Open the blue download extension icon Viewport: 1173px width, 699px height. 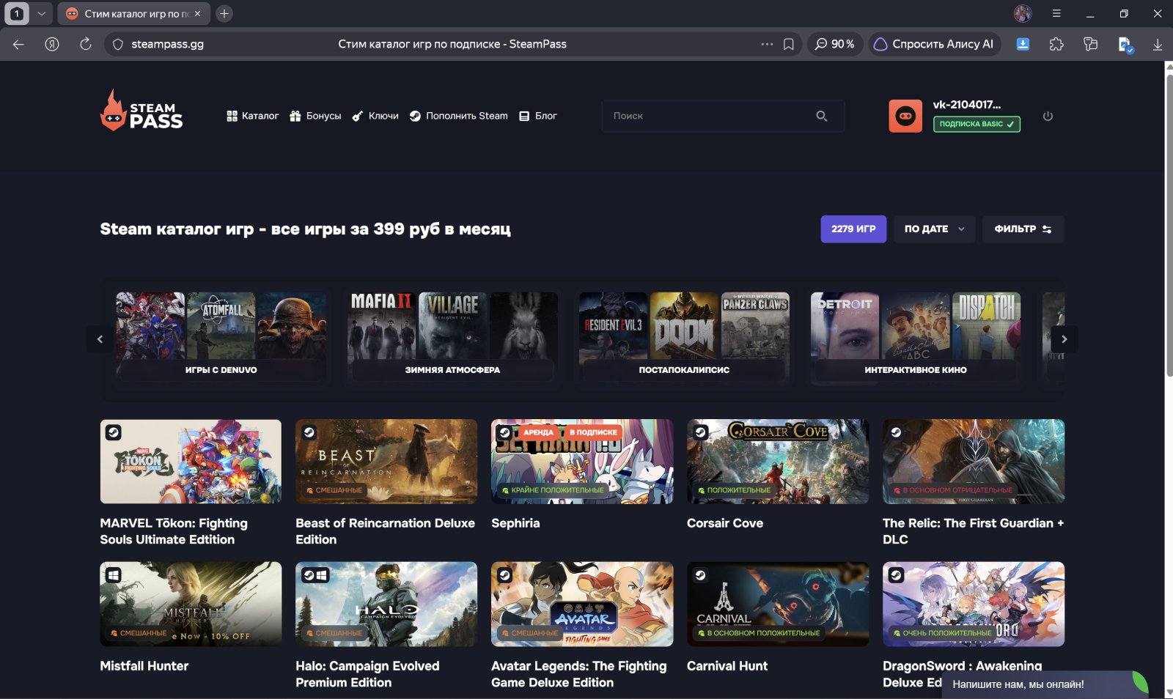tap(1023, 44)
